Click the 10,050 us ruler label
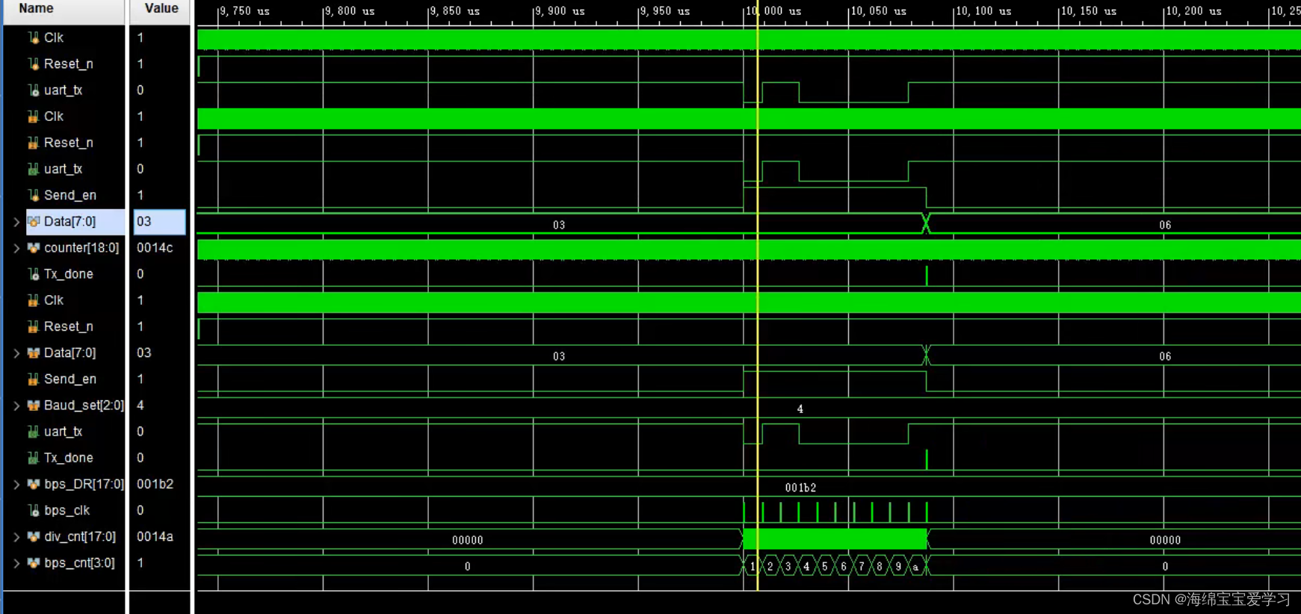 click(x=879, y=11)
